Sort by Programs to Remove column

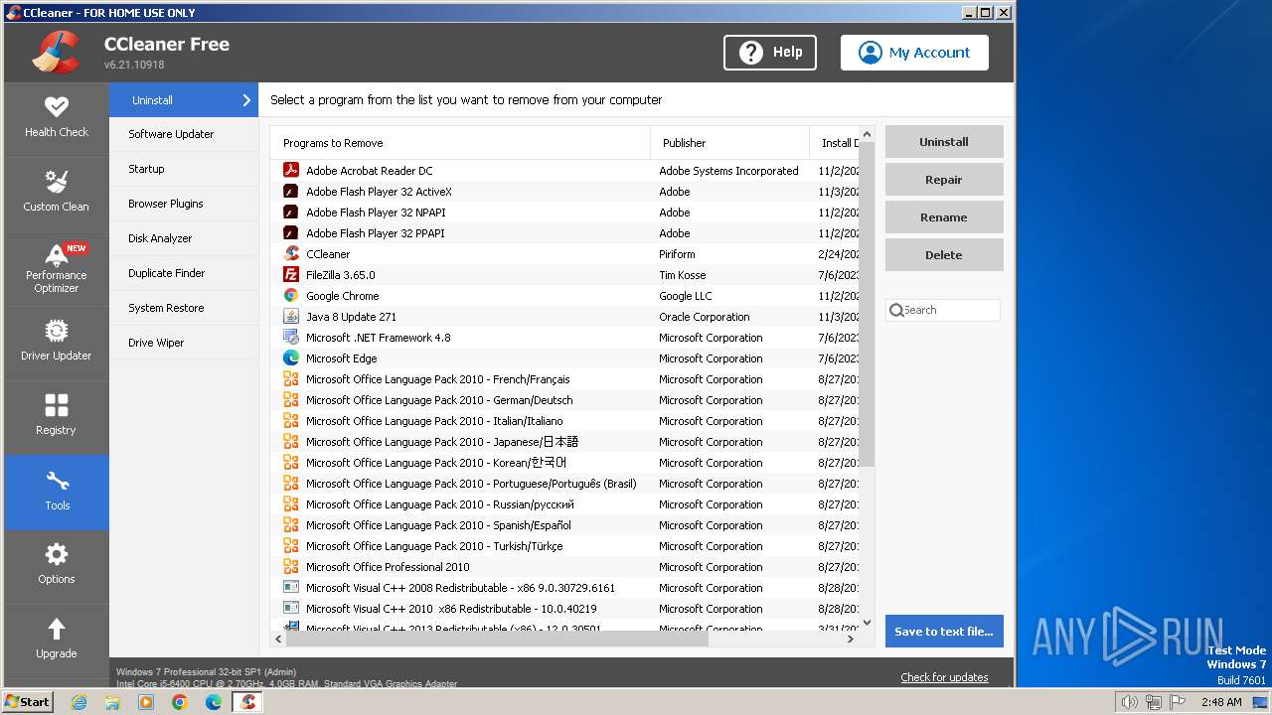pyautogui.click(x=460, y=143)
